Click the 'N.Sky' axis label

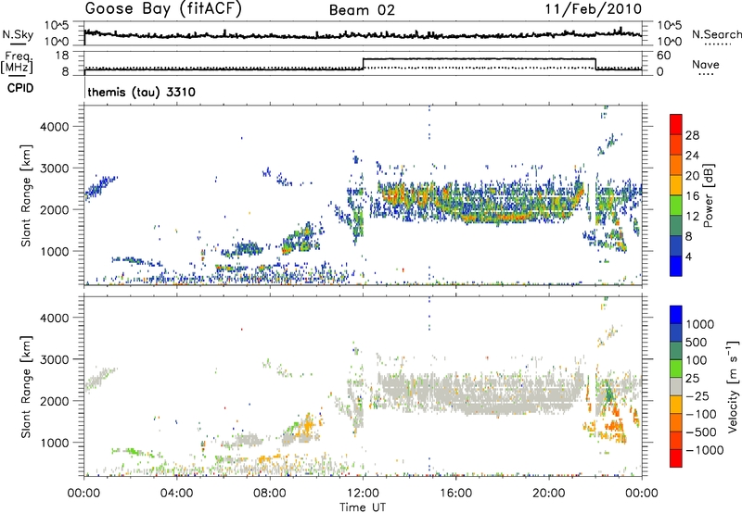(x=18, y=34)
